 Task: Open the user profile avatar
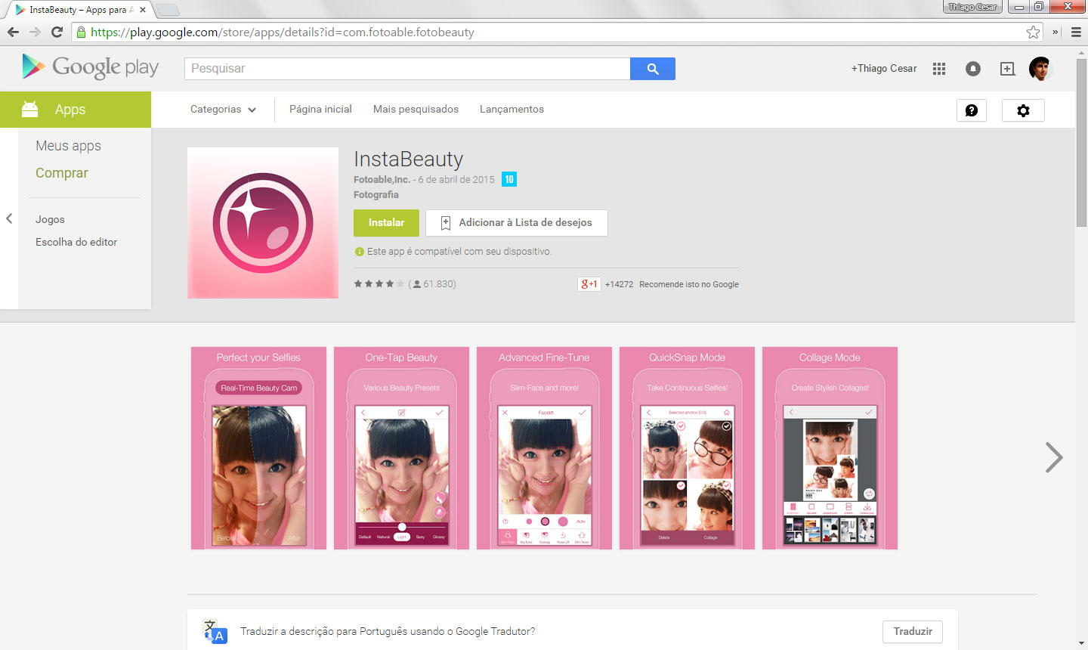1040,69
